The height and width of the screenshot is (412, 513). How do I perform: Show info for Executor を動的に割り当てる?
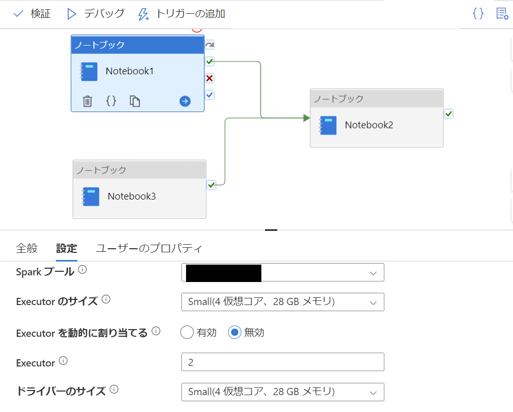click(x=156, y=331)
